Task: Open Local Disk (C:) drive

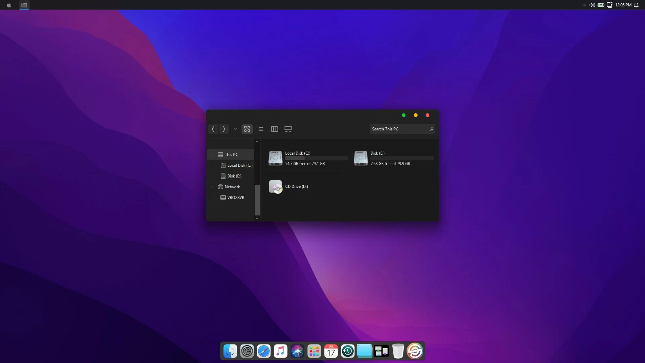Action: [275, 158]
